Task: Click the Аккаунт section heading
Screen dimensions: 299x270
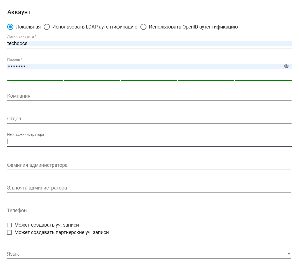Action: click(x=19, y=12)
